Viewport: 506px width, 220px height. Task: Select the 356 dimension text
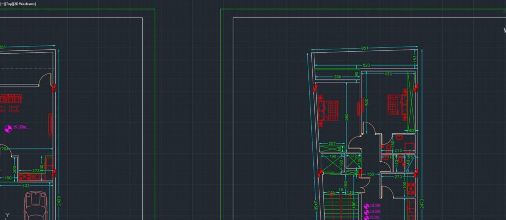337,77
